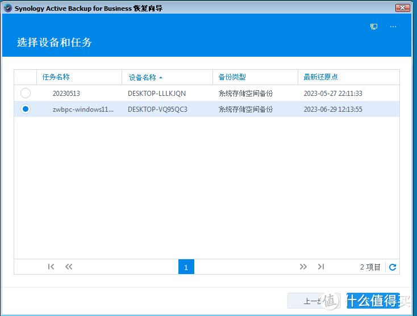Sort by 最新还原点 column header

[x=349, y=77]
